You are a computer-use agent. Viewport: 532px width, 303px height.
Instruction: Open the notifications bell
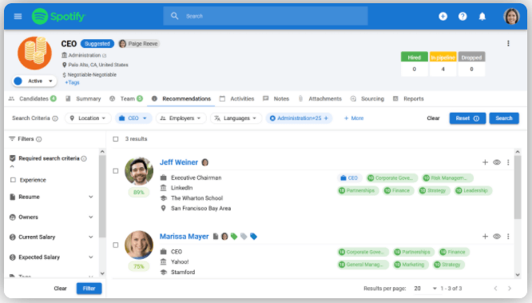[482, 16]
